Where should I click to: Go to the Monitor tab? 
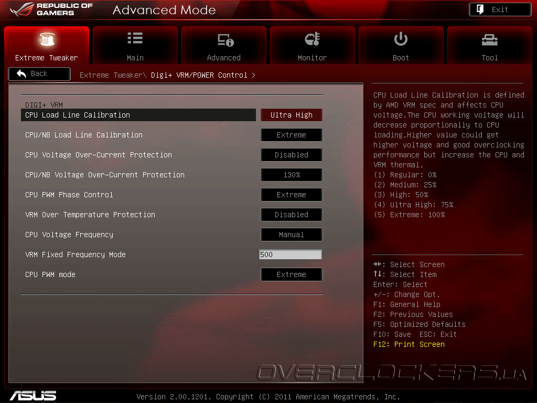313,45
